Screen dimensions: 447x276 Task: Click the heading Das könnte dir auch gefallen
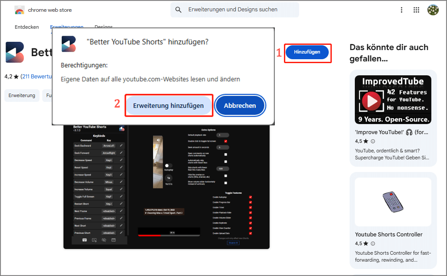coord(389,53)
